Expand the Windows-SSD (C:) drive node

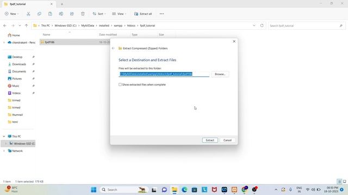(6, 144)
